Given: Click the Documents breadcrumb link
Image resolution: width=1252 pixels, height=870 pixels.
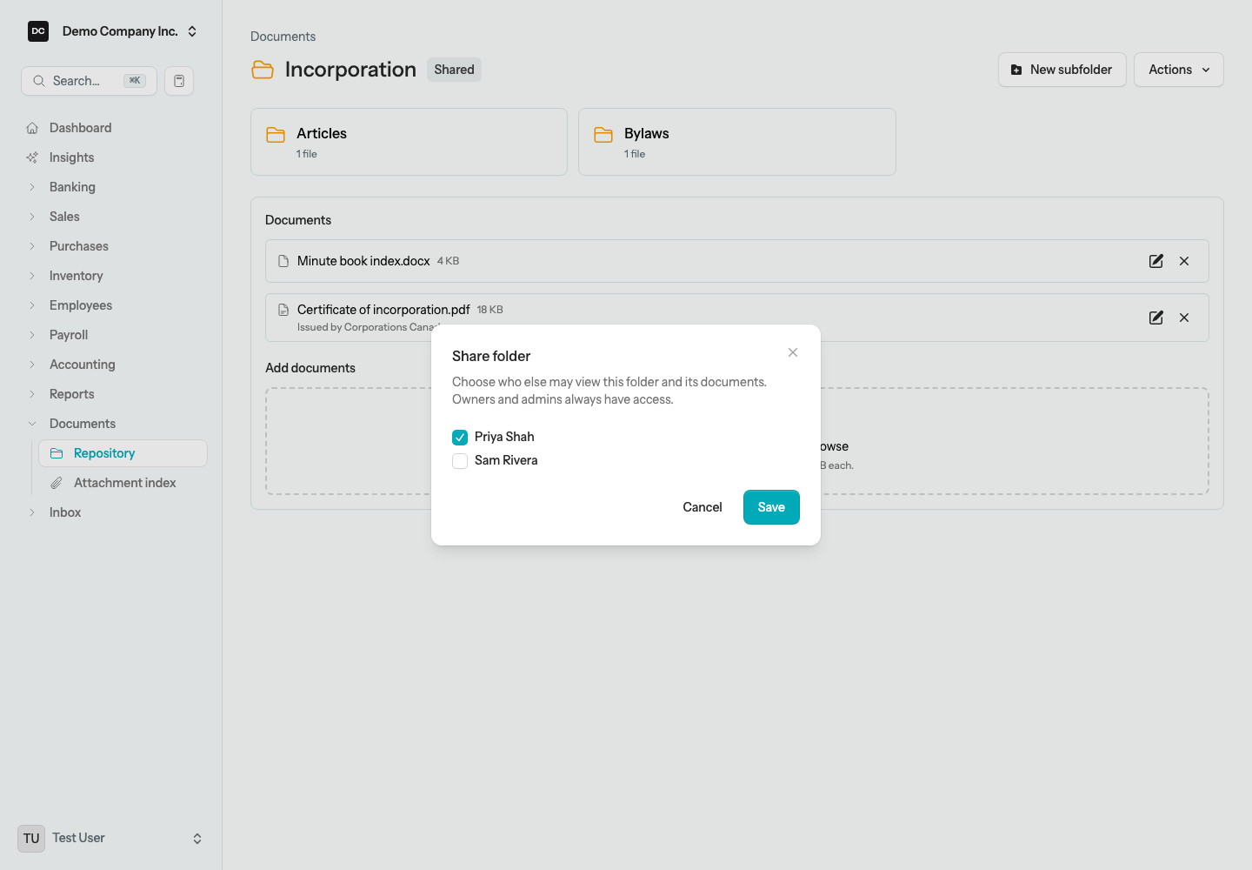Looking at the screenshot, I should coord(283,37).
